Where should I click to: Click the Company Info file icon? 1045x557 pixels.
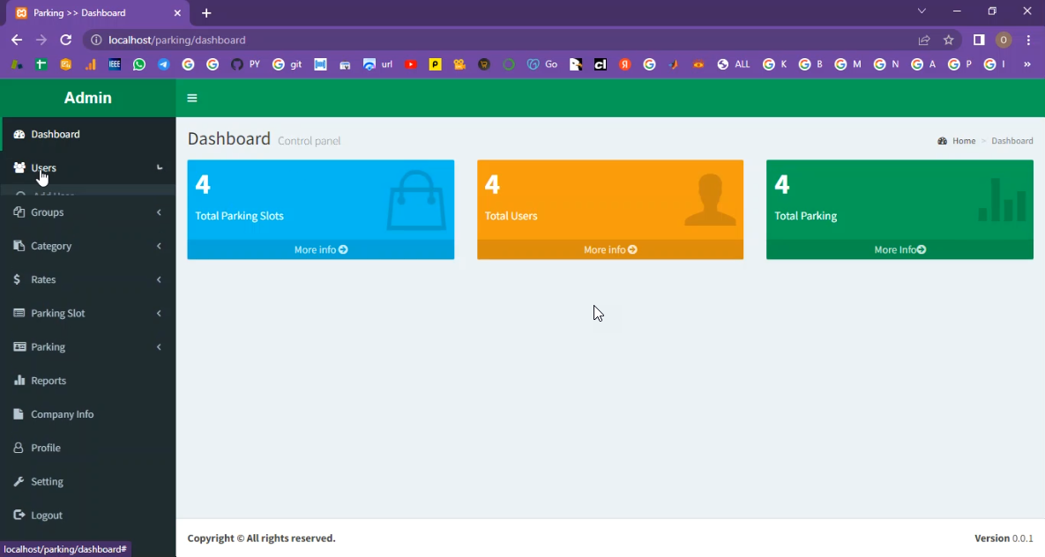pos(19,414)
